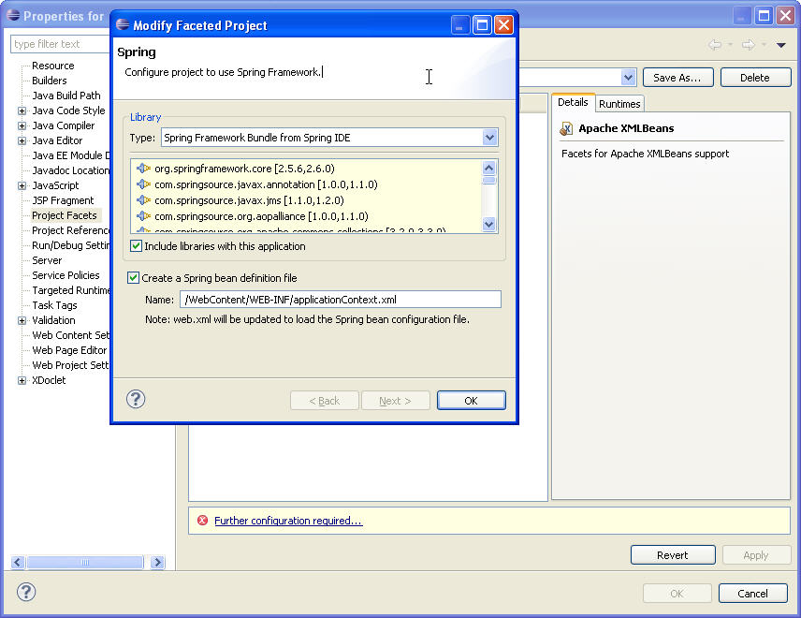Click OK in Modify Faceted Project dialog

pyautogui.click(x=471, y=400)
